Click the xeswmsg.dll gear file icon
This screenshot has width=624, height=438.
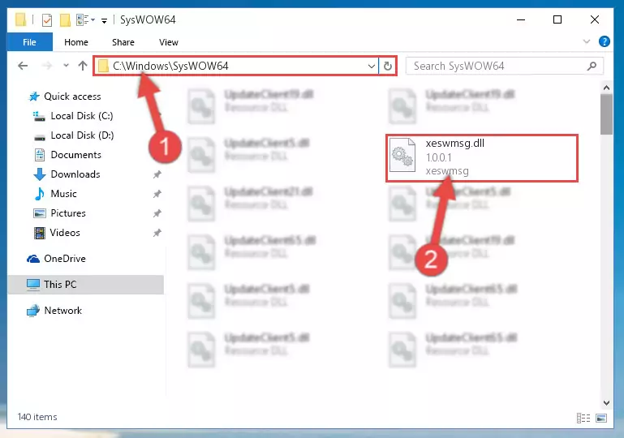coord(402,155)
